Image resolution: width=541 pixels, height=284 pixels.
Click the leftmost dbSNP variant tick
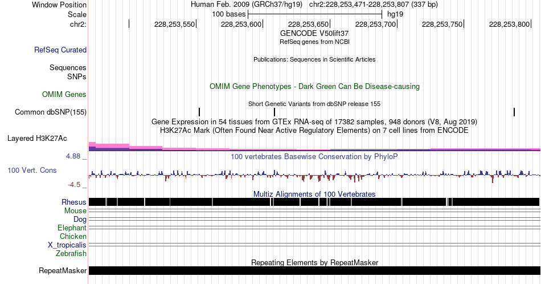click(199, 112)
